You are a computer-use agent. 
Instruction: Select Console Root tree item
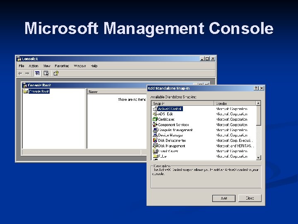(39, 91)
